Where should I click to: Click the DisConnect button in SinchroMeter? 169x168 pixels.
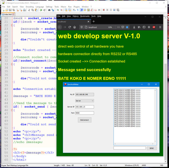point(84,120)
